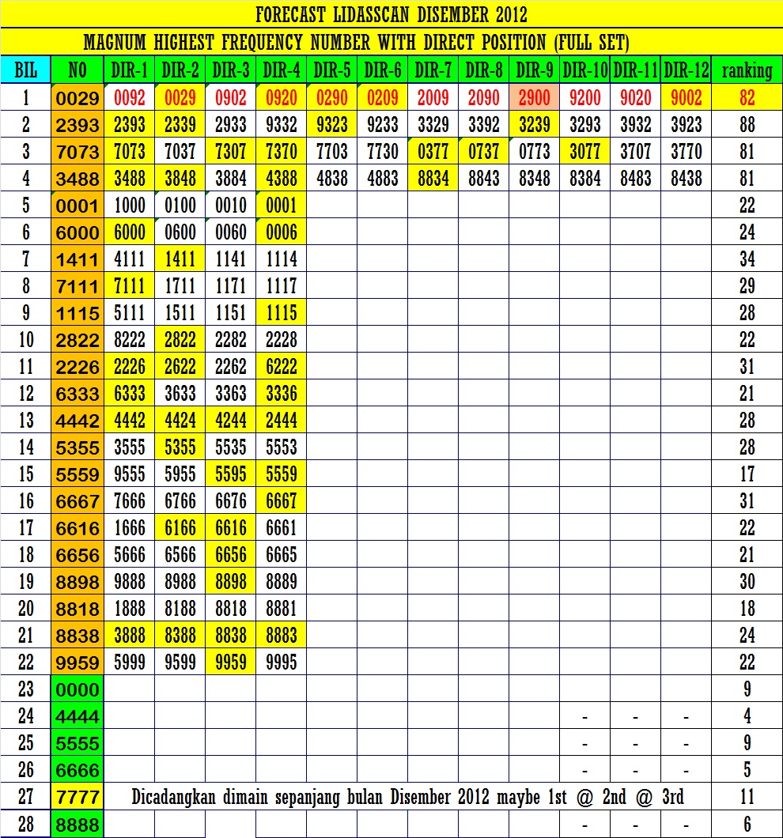Image resolution: width=783 pixels, height=838 pixels.
Task: Select the yellow cell 4244
Action: [231, 420]
